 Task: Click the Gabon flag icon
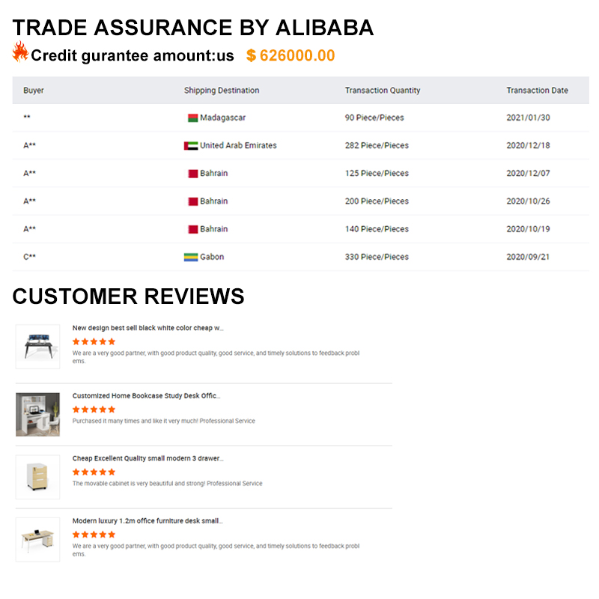191,257
